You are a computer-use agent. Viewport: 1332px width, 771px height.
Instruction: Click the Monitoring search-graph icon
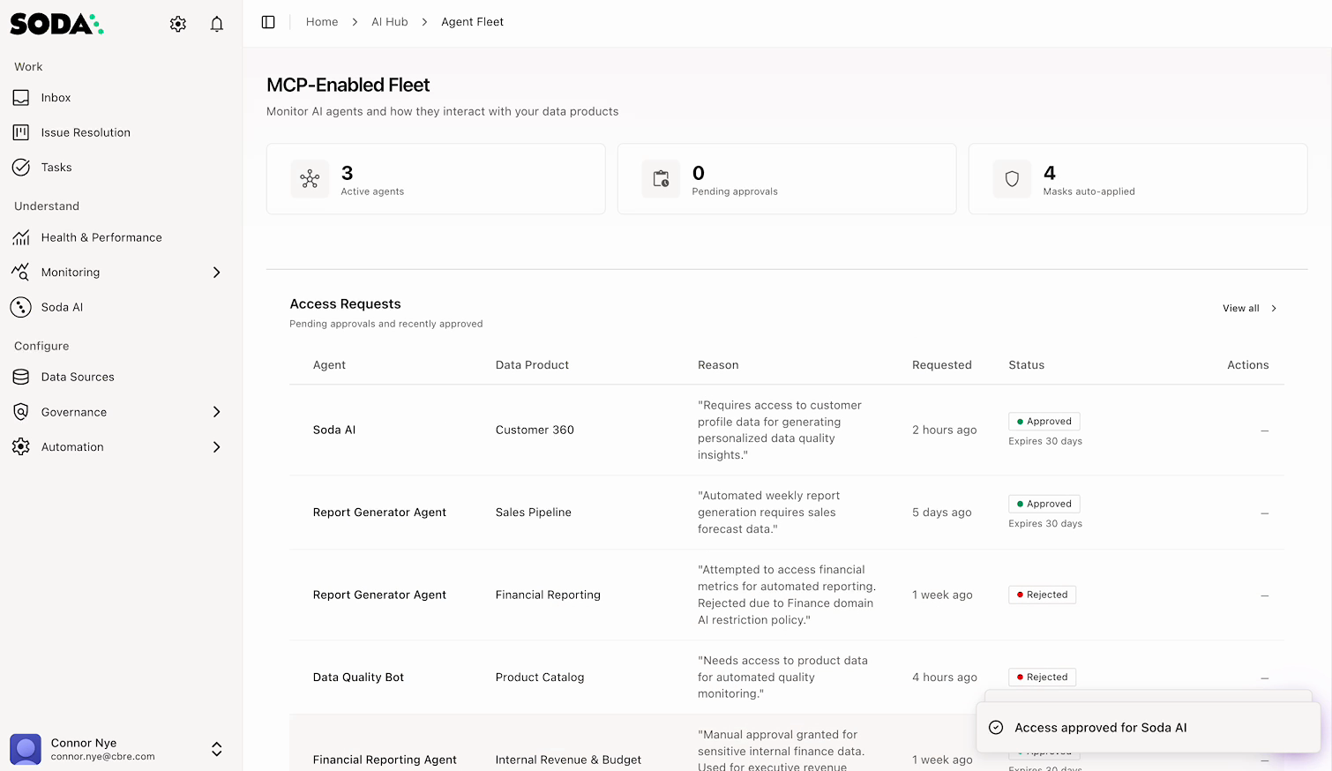(x=21, y=272)
